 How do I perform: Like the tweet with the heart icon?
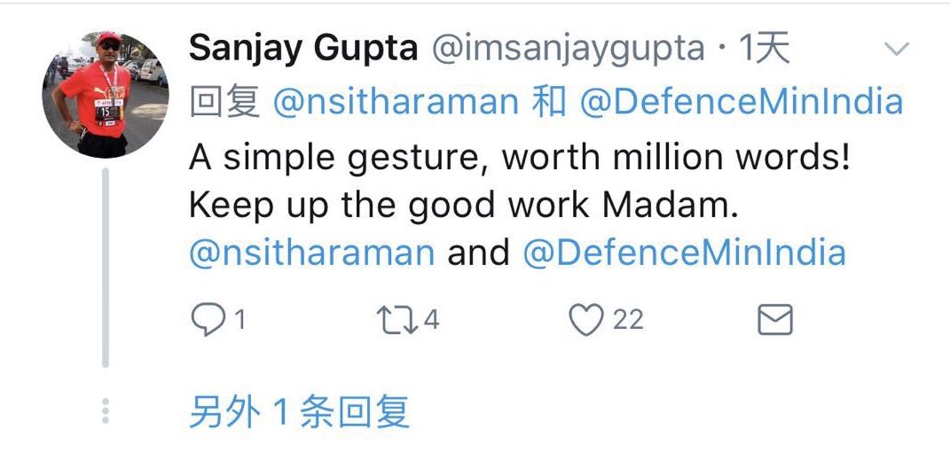pyautogui.click(x=585, y=320)
